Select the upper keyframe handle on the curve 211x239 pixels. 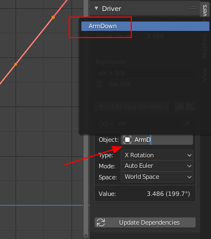click(x=53, y=17)
